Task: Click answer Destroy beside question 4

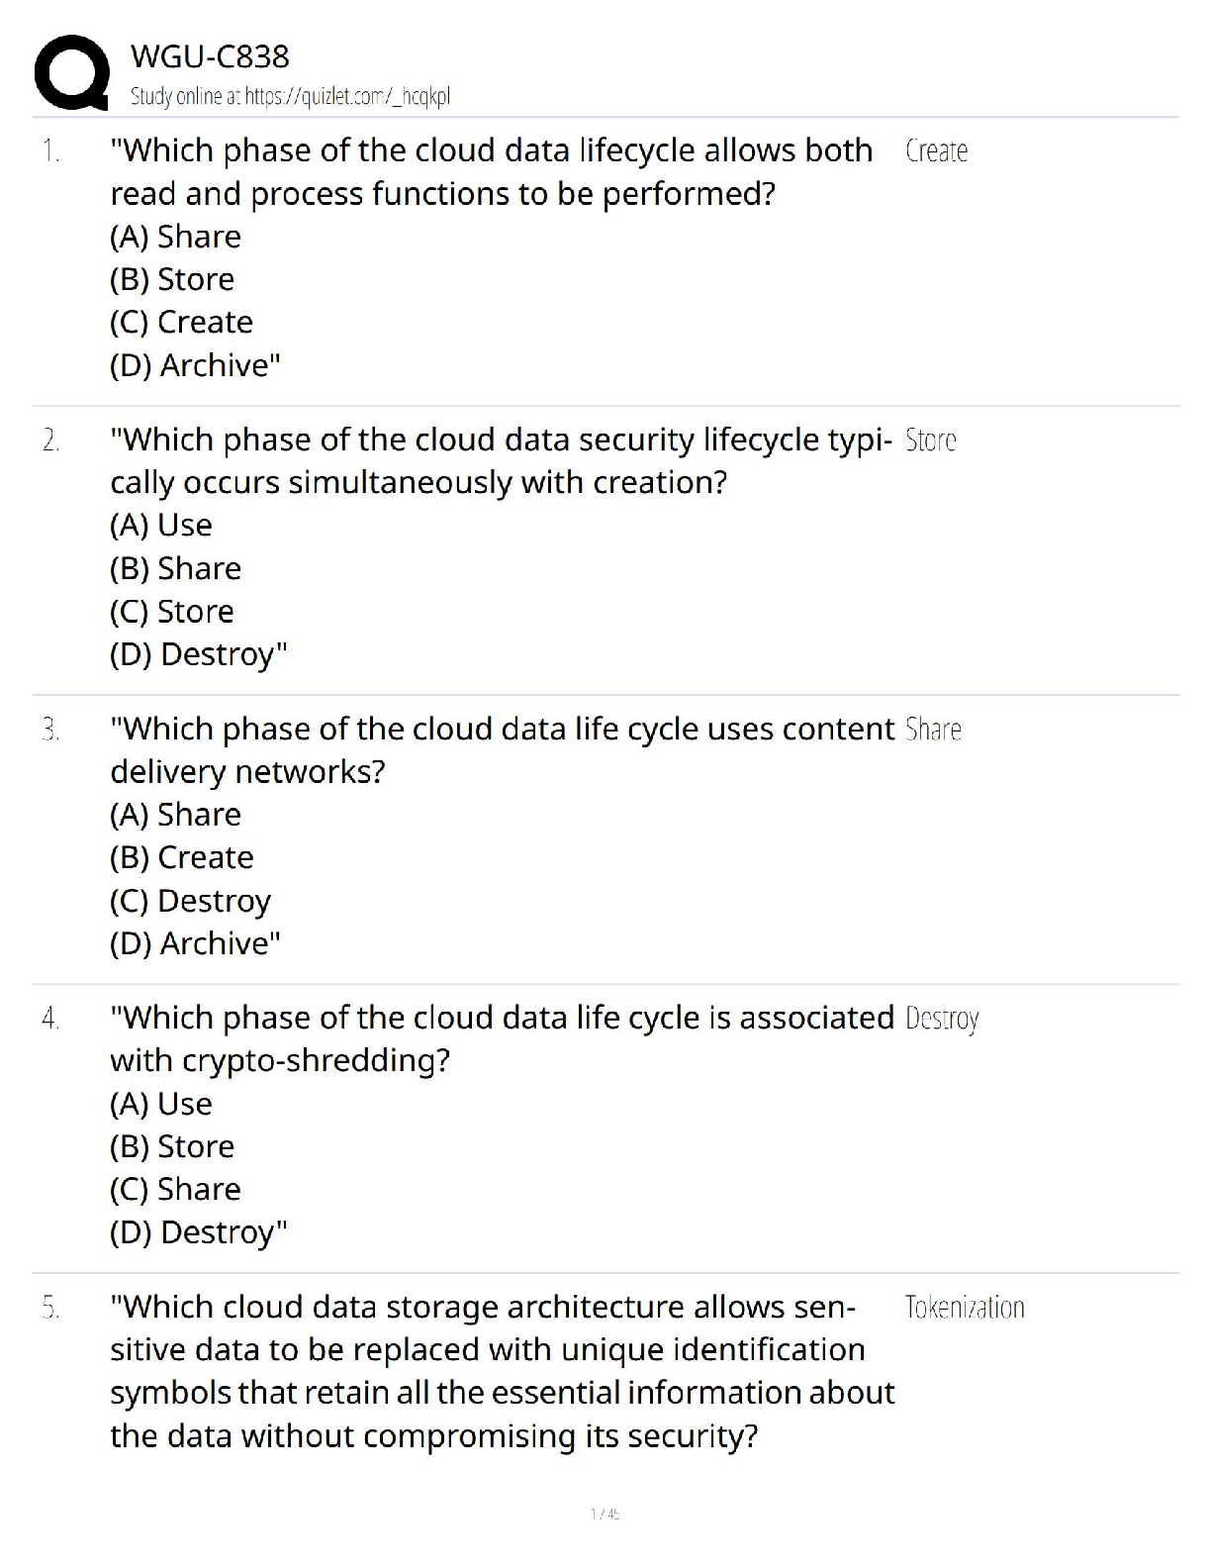Action: coord(941,1019)
